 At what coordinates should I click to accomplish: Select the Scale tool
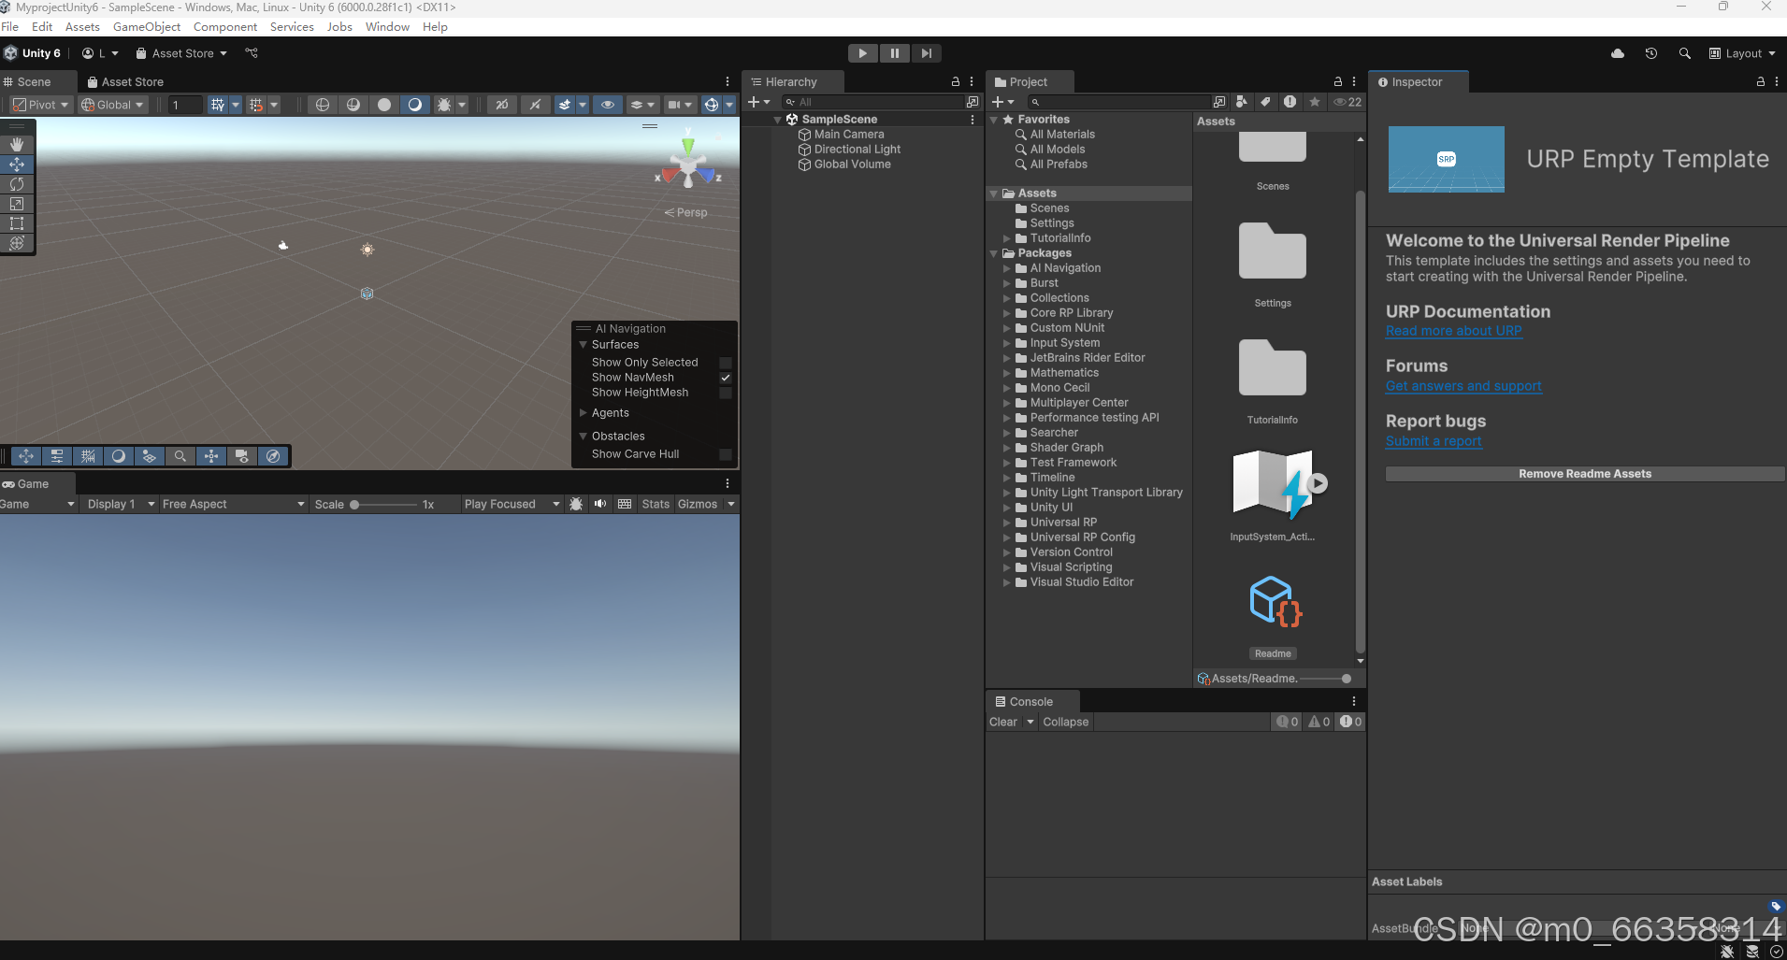tap(17, 204)
